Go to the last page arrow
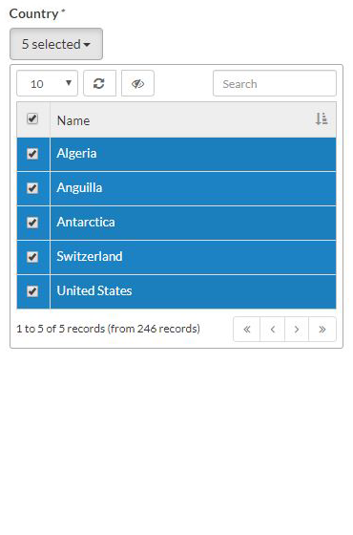 coord(322,329)
